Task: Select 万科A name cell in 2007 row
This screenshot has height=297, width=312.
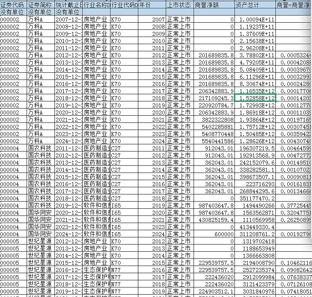Action: coord(41,19)
